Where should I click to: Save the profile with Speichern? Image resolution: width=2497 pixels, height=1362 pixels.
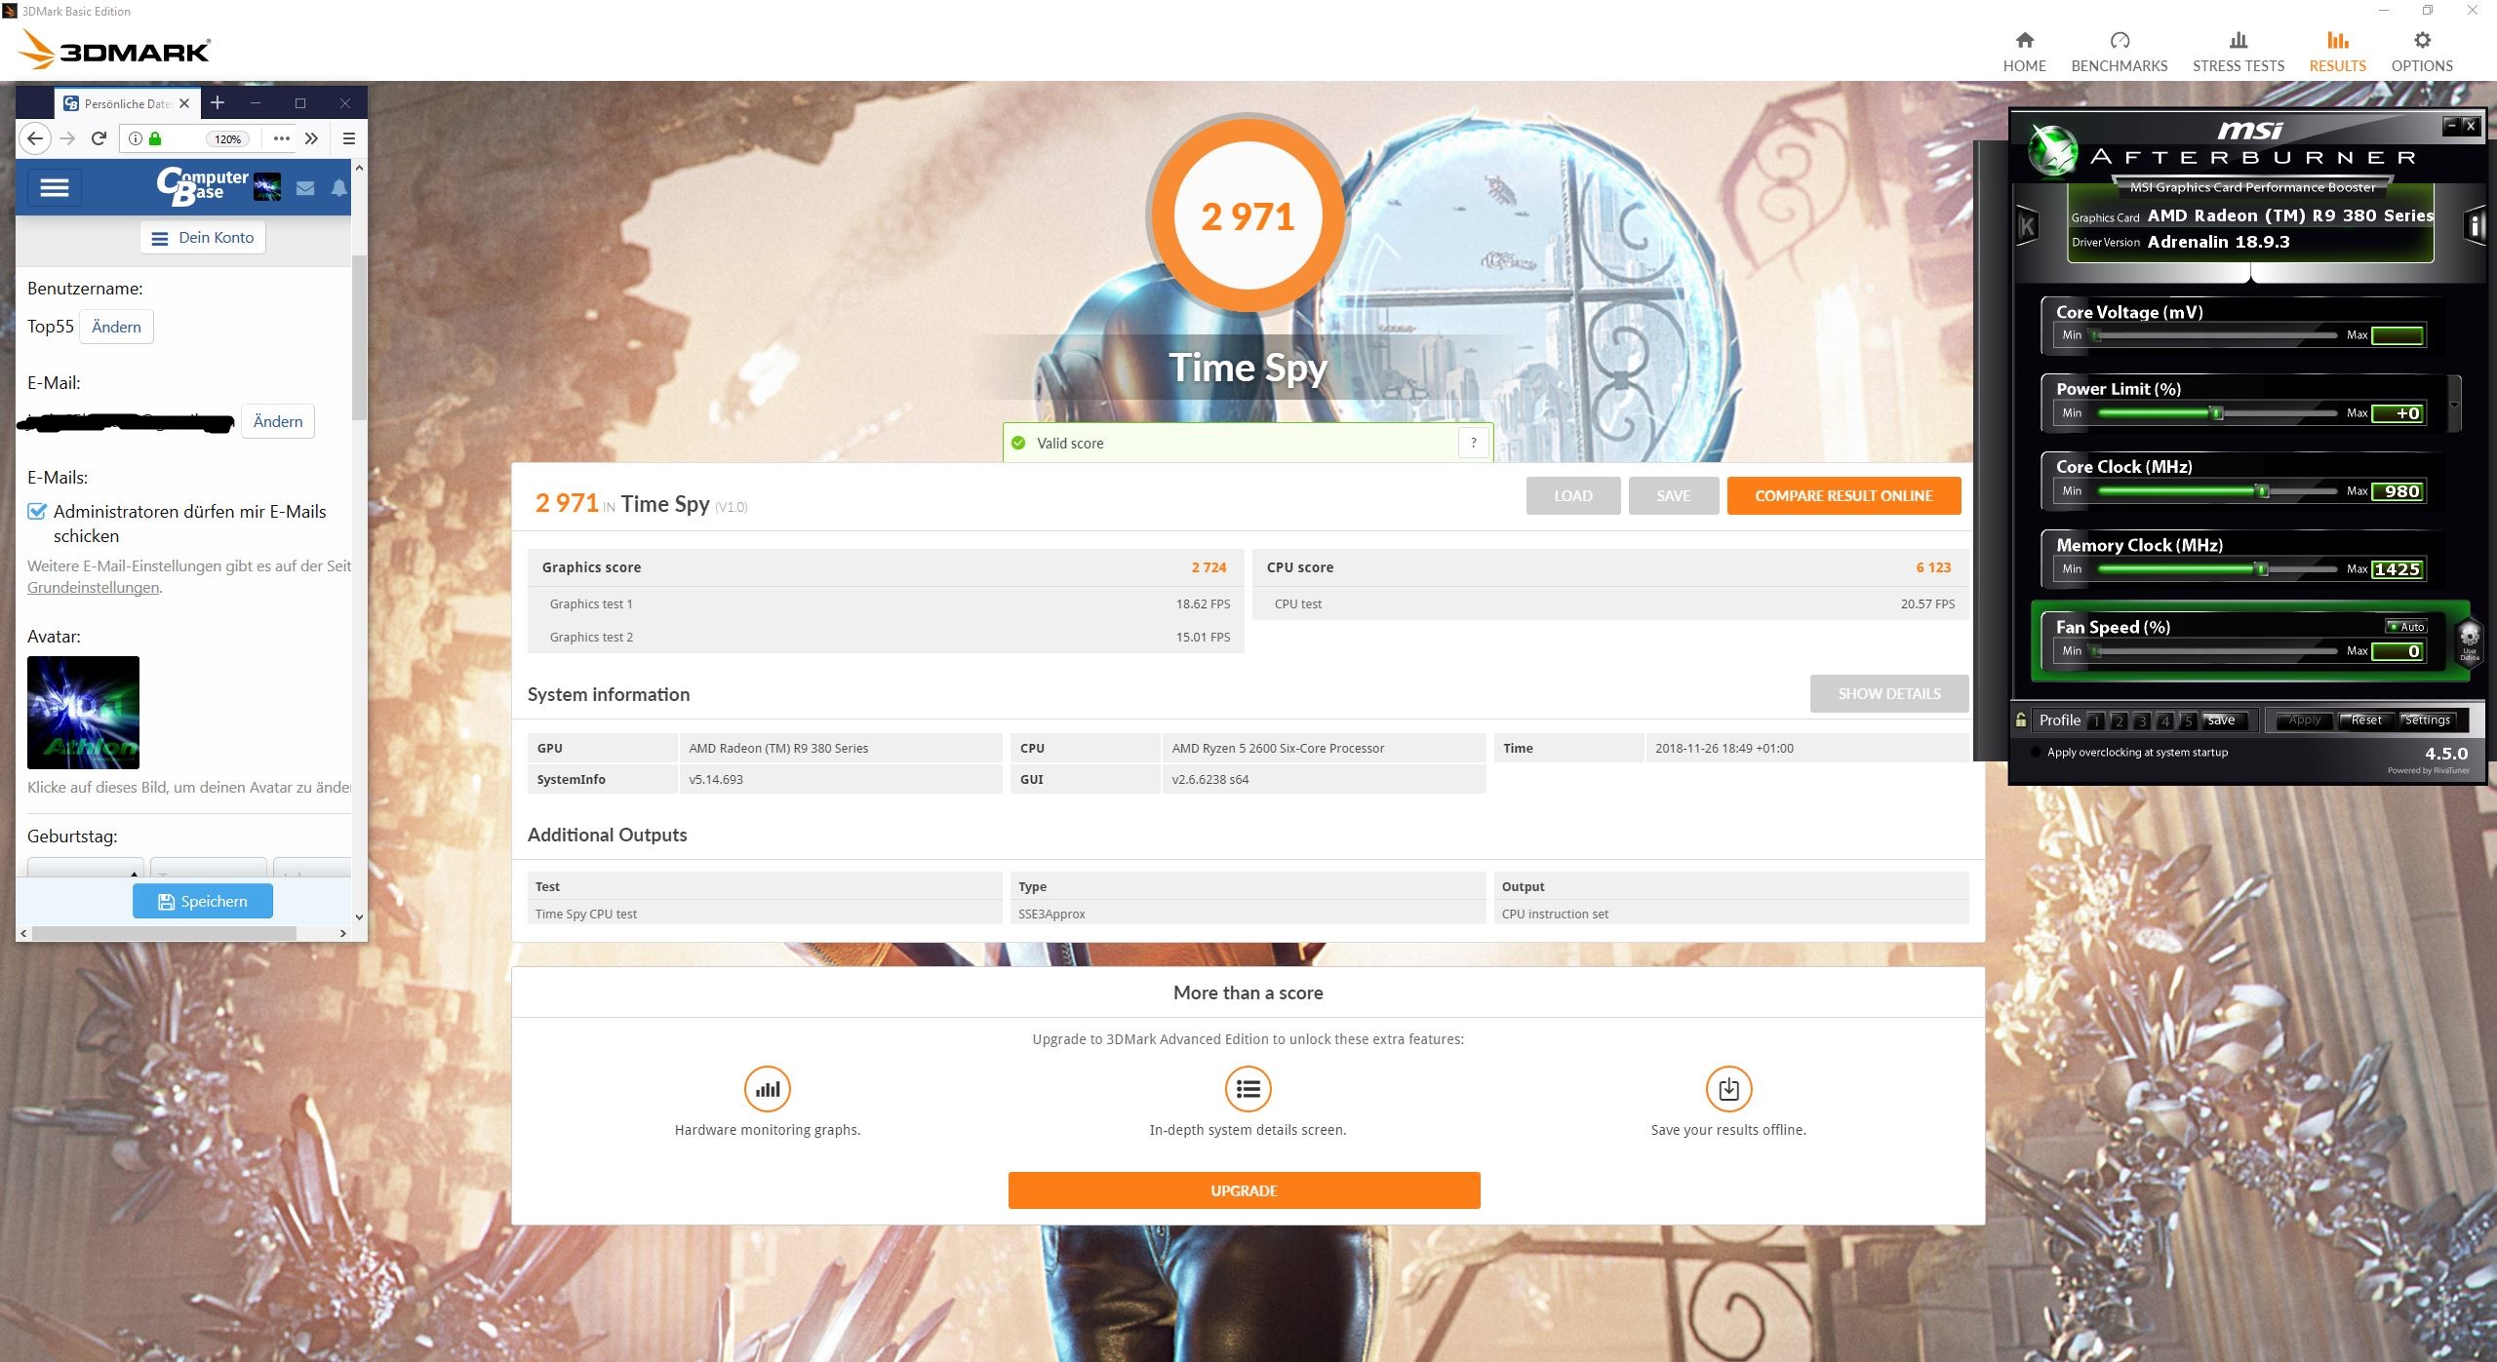point(203,901)
